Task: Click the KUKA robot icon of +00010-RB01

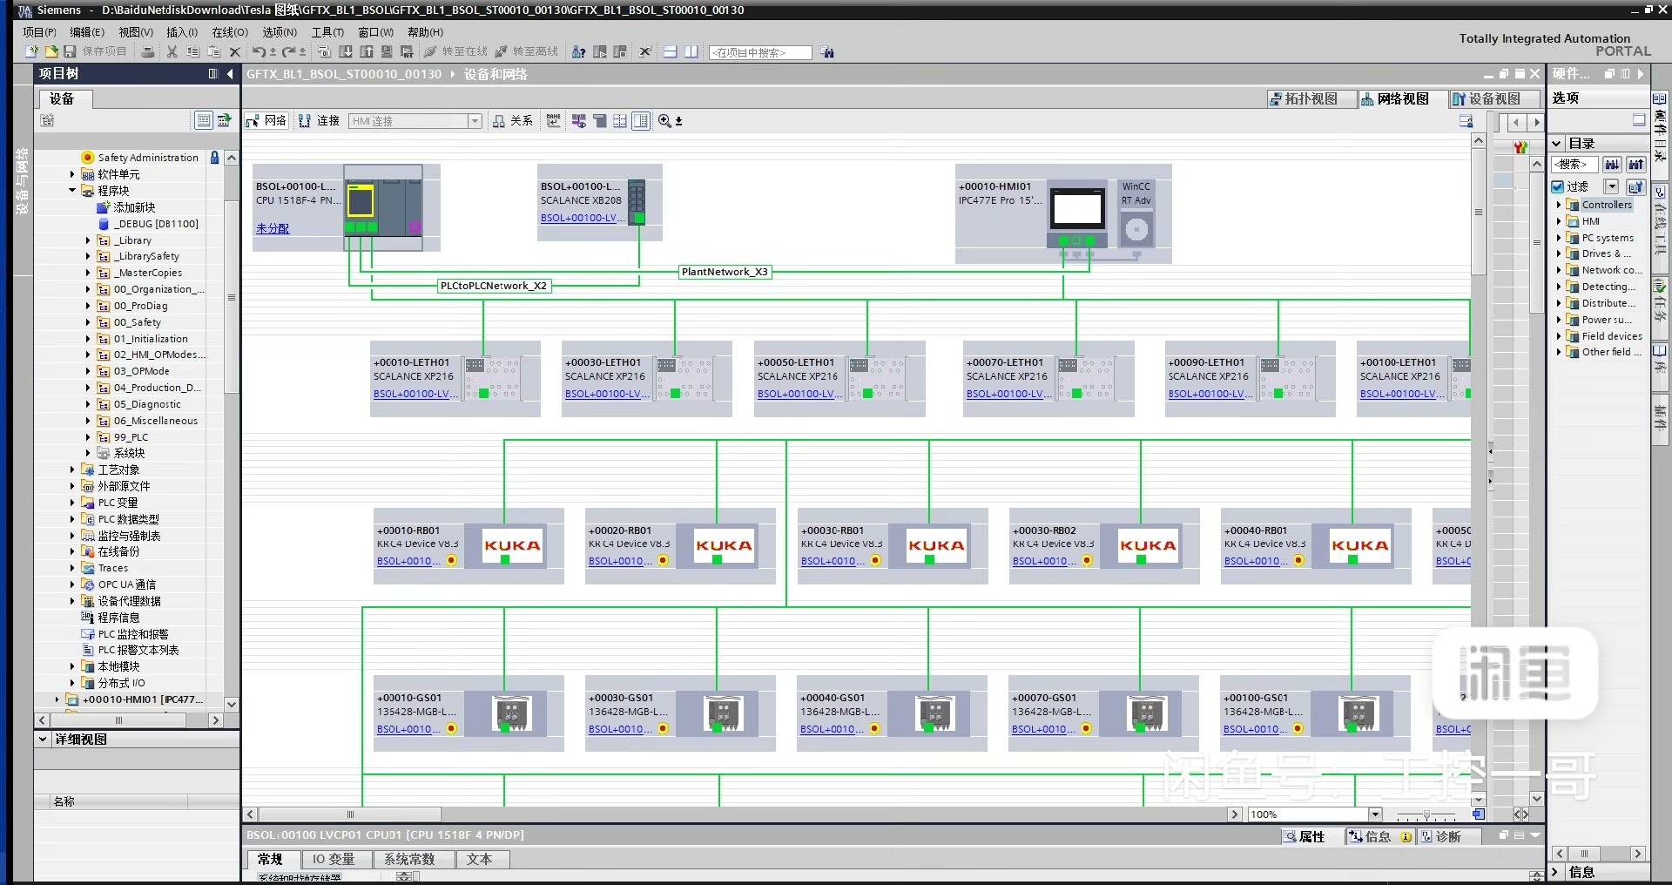Action: click(512, 546)
